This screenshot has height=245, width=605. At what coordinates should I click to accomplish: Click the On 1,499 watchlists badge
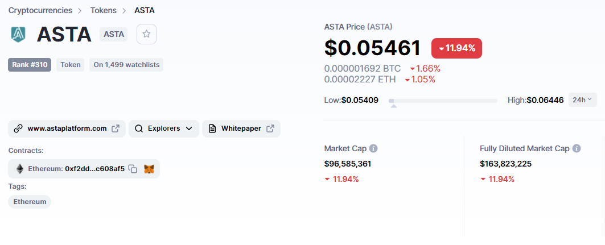[x=126, y=65]
